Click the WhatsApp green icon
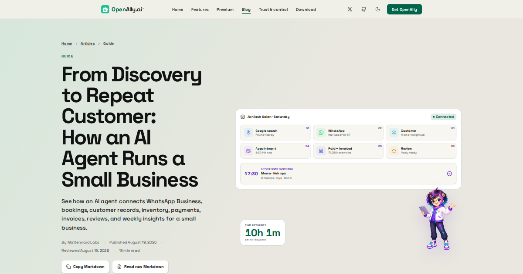 coord(321,133)
